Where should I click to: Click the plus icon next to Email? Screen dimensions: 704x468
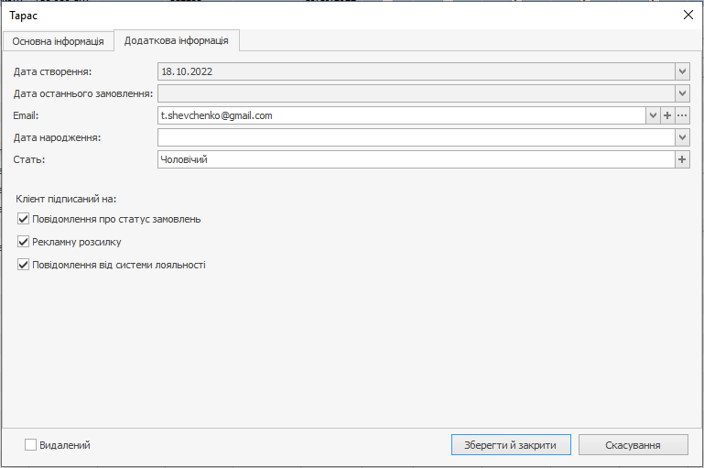point(667,115)
